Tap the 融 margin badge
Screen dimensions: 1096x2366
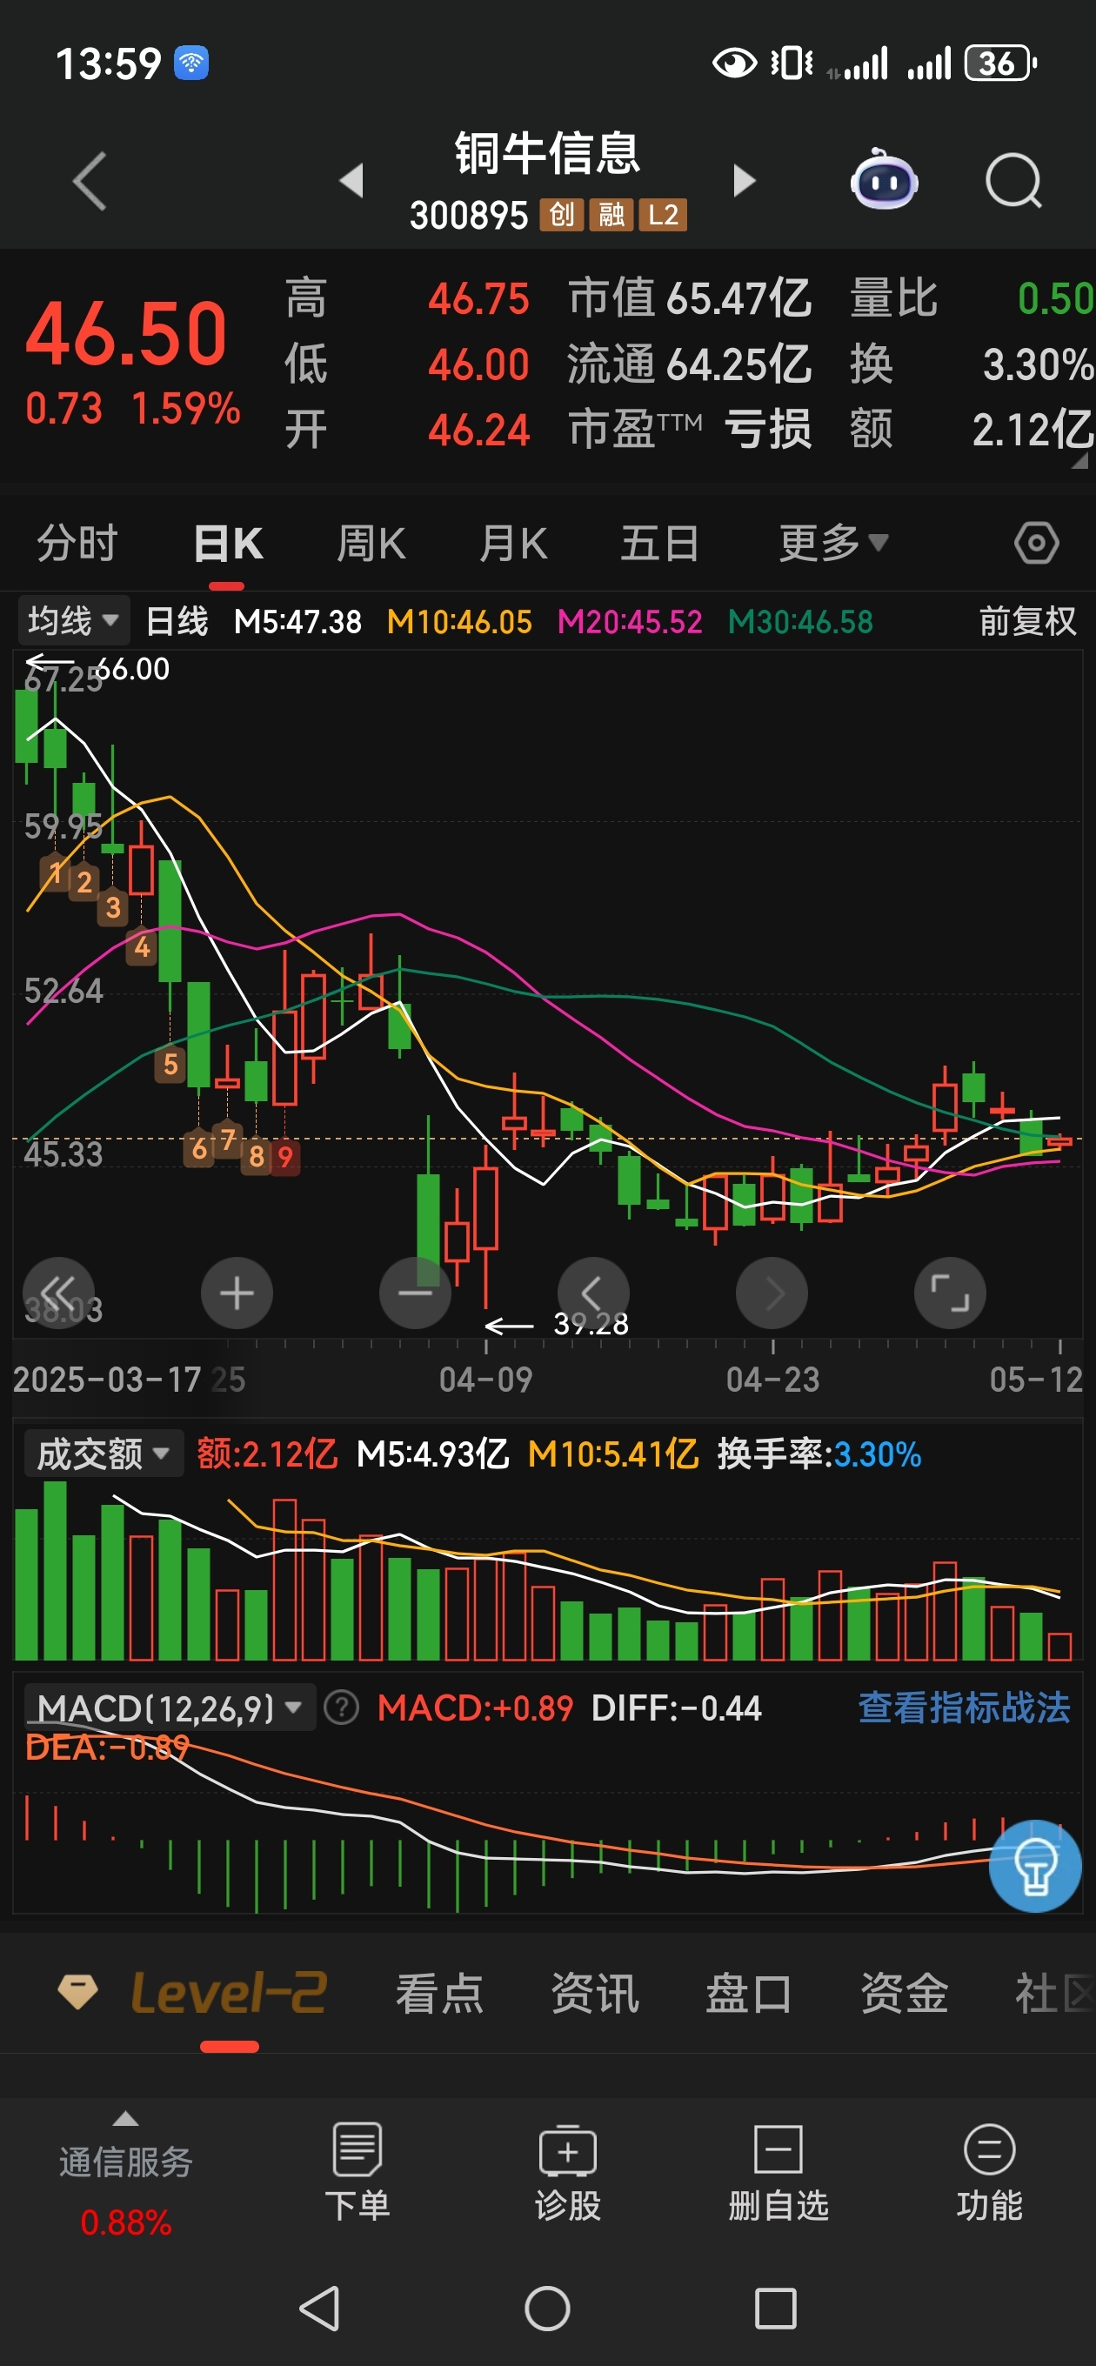(611, 215)
